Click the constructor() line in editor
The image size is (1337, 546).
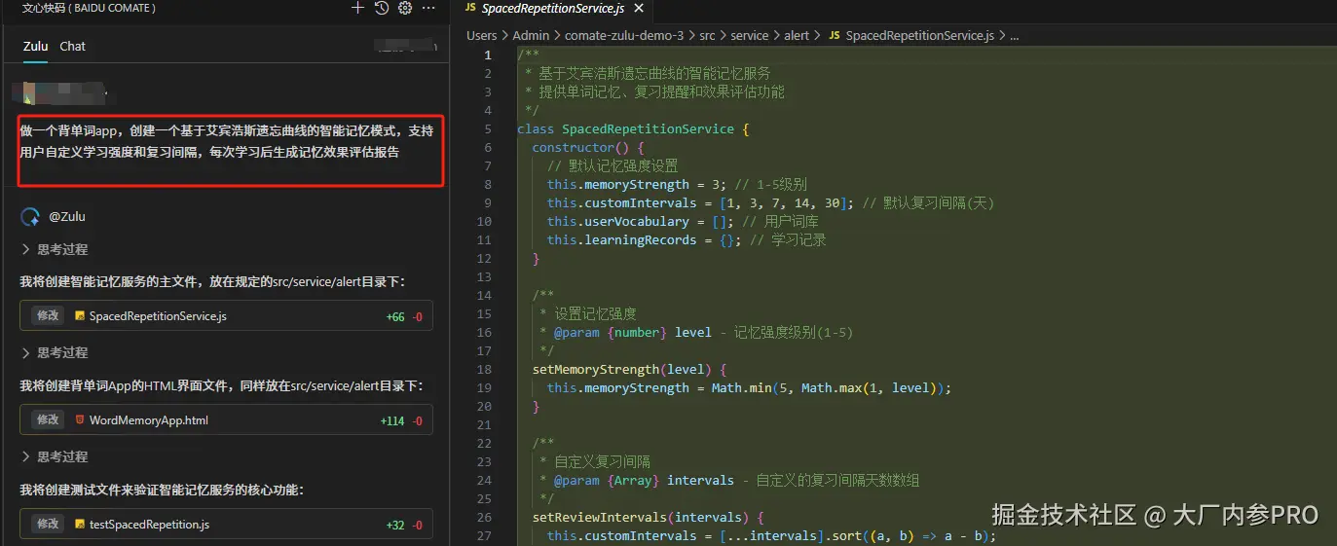pyautogui.click(x=588, y=147)
